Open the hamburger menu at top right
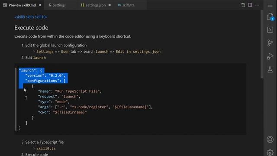This screenshot has width=277, height=156. click(x=270, y=5)
